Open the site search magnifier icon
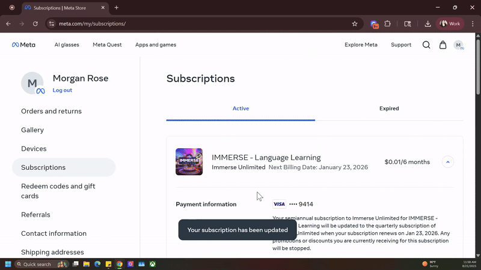This screenshot has height=270, width=481. click(x=426, y=45)
